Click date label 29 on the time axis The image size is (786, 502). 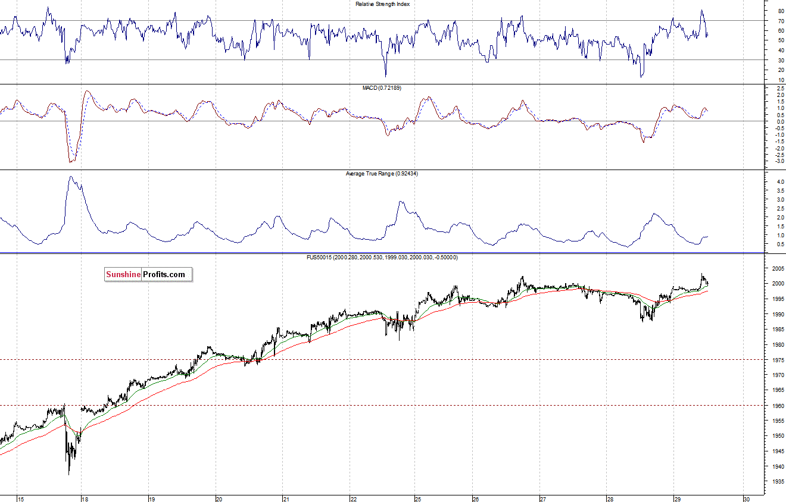tap(676, 498)
